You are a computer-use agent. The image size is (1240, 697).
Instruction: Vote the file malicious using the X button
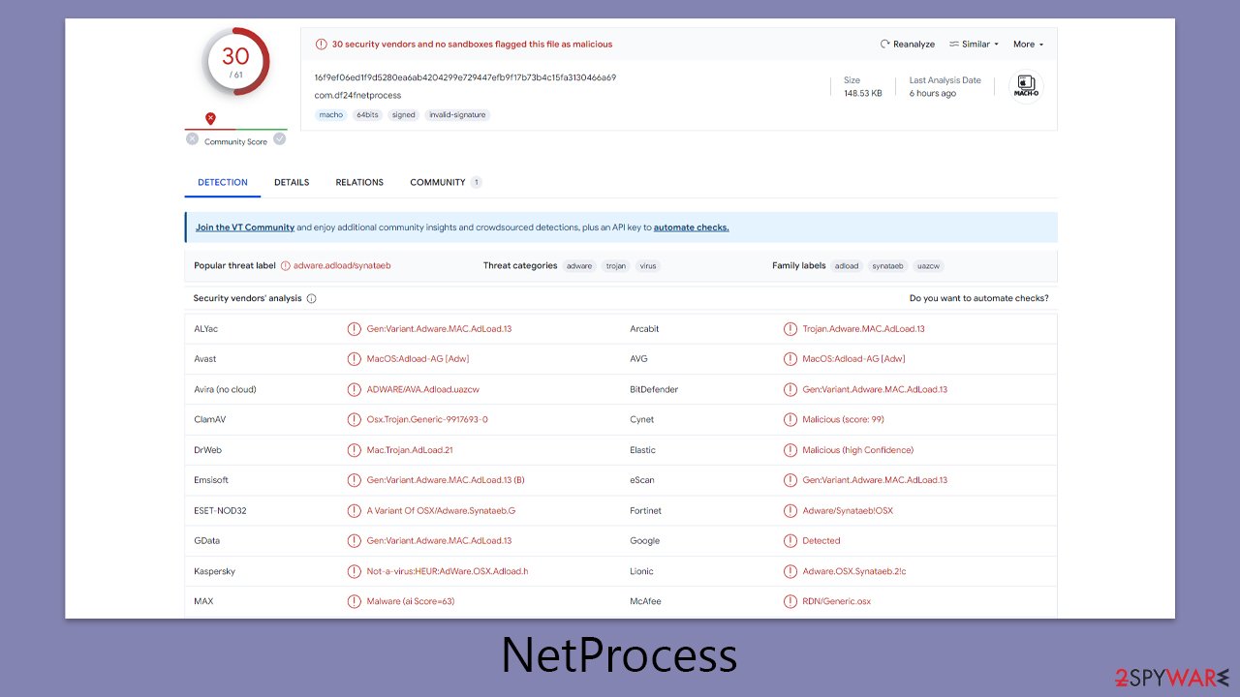pos(192,138)
